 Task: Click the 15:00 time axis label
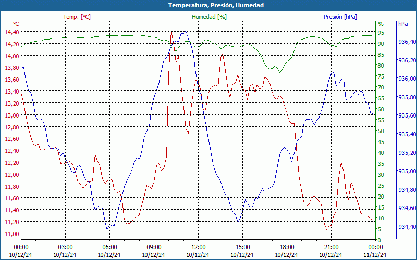tap(242, 248)
